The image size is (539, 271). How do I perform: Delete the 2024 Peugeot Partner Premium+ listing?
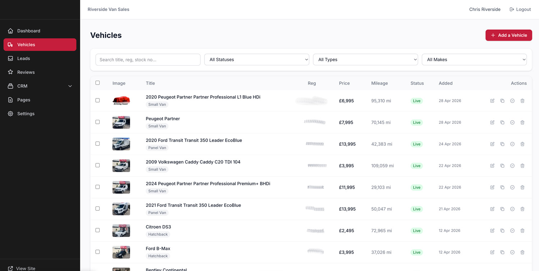pos(522,187)
